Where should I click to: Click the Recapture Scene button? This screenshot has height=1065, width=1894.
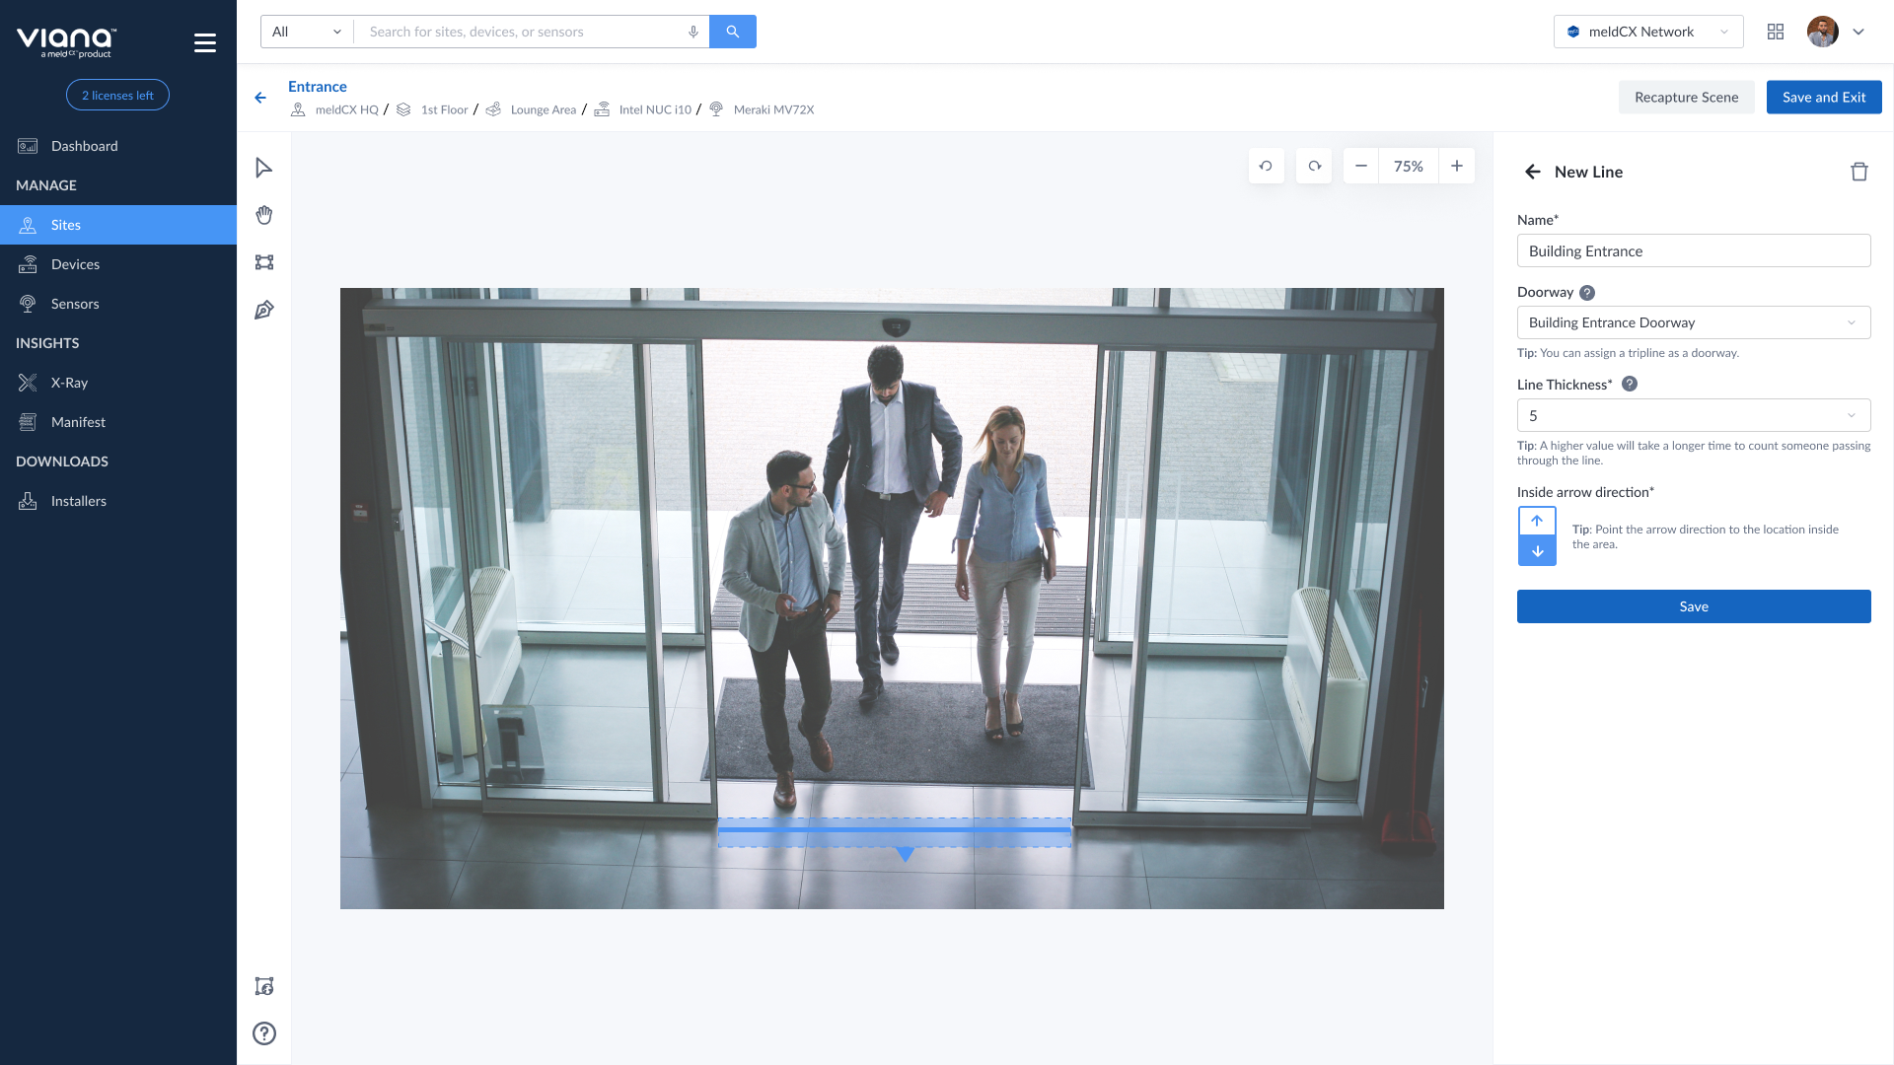(1685, 97)
